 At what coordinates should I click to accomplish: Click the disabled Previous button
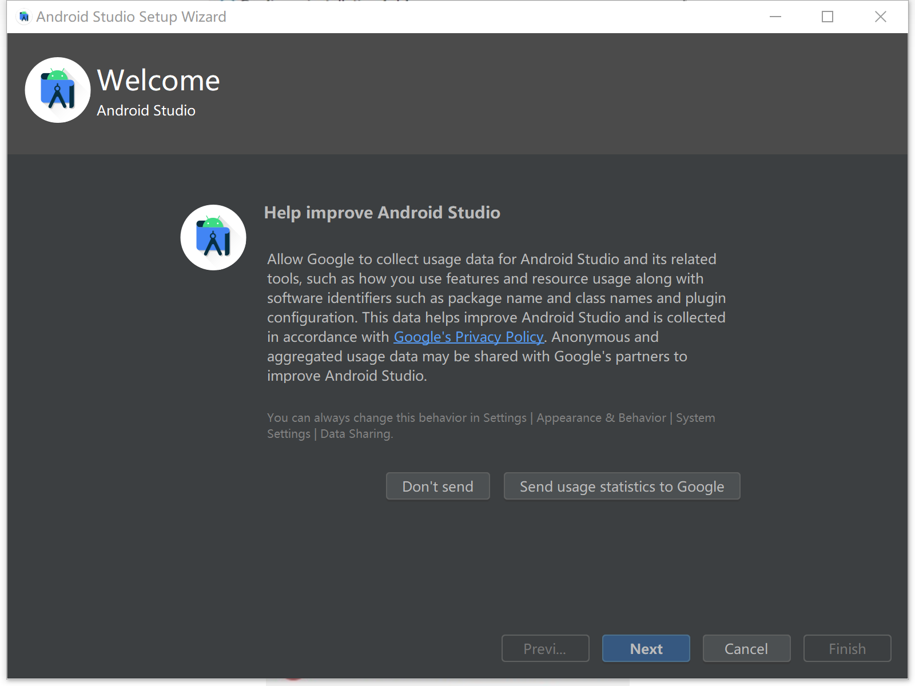(545, 649)
